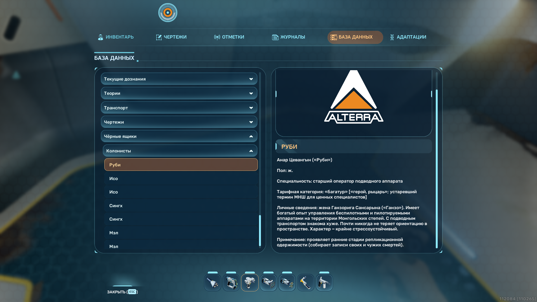The width and height of the screenshot is (537, 302).
Task: Expand the Теории category
Action: click(x=179, y=93)
